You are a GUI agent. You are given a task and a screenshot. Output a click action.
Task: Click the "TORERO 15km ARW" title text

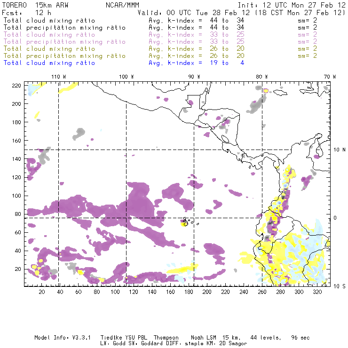pos(35,5)
